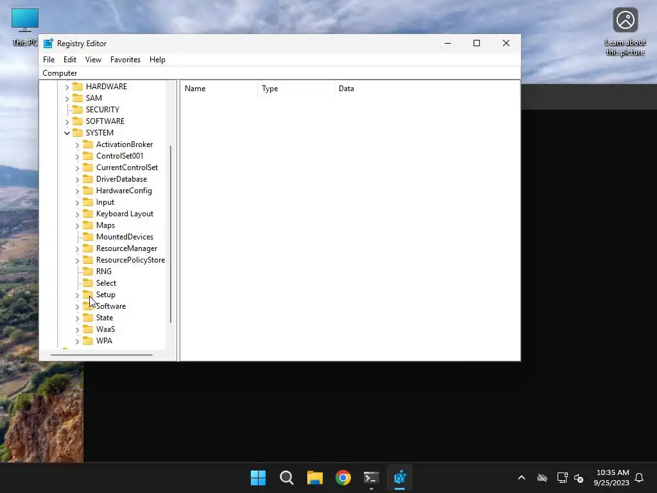Select the ResourcePolicyStore tree item

pos(130,260)
